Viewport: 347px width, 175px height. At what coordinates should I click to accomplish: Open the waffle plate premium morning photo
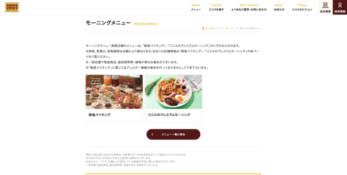click(173, 92)
